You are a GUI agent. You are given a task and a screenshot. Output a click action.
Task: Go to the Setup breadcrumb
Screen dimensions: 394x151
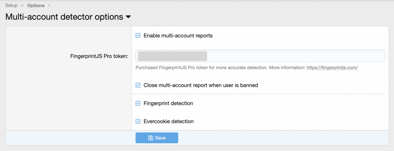click(11, 6)
